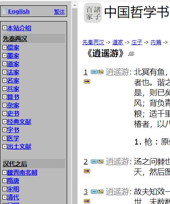The image size is (170, 204).
Task: Open the blue jump icon in paragraph 2
Action: (94, 161)
